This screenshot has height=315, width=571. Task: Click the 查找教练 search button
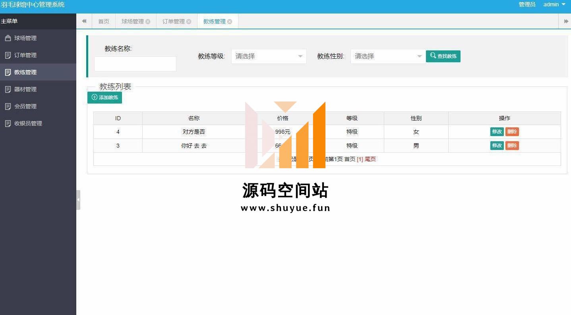point(443,56)
